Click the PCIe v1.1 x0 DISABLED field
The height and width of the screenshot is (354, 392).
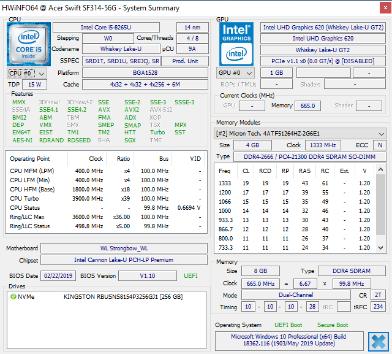pos(323,61)
